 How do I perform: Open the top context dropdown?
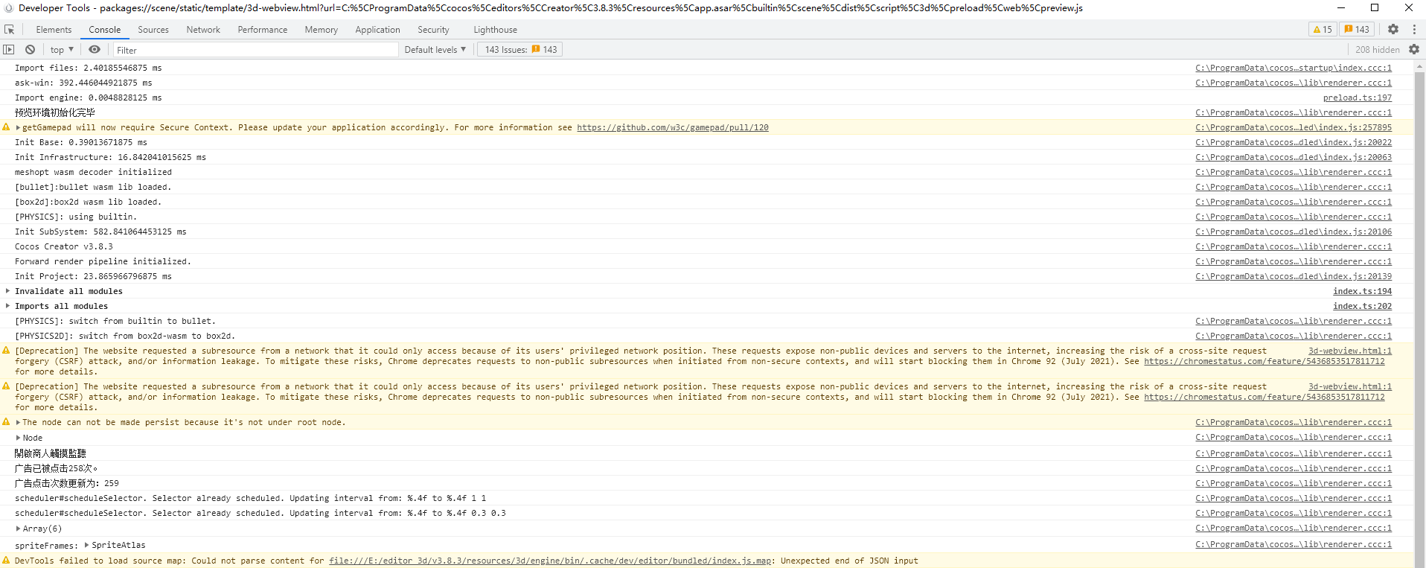[62, 50]
